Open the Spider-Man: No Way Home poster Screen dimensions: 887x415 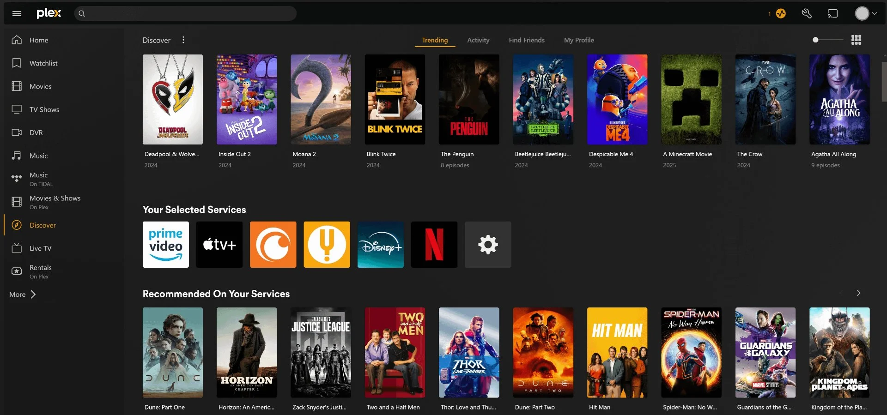tap(691, 353)
